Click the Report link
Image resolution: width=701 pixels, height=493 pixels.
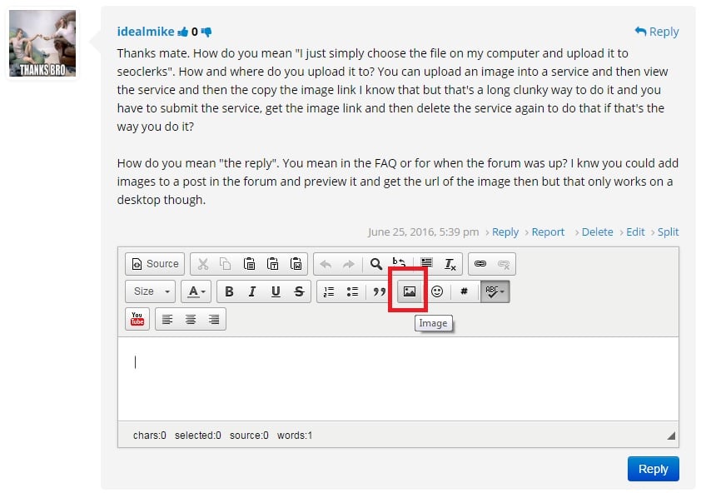[548, 232]
